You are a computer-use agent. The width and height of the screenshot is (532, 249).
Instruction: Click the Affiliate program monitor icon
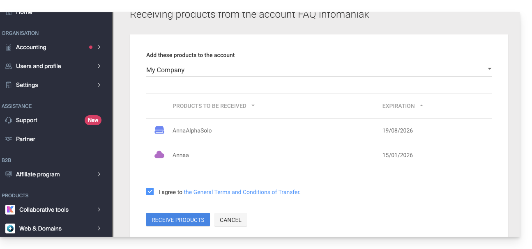(x=8, y=174)
